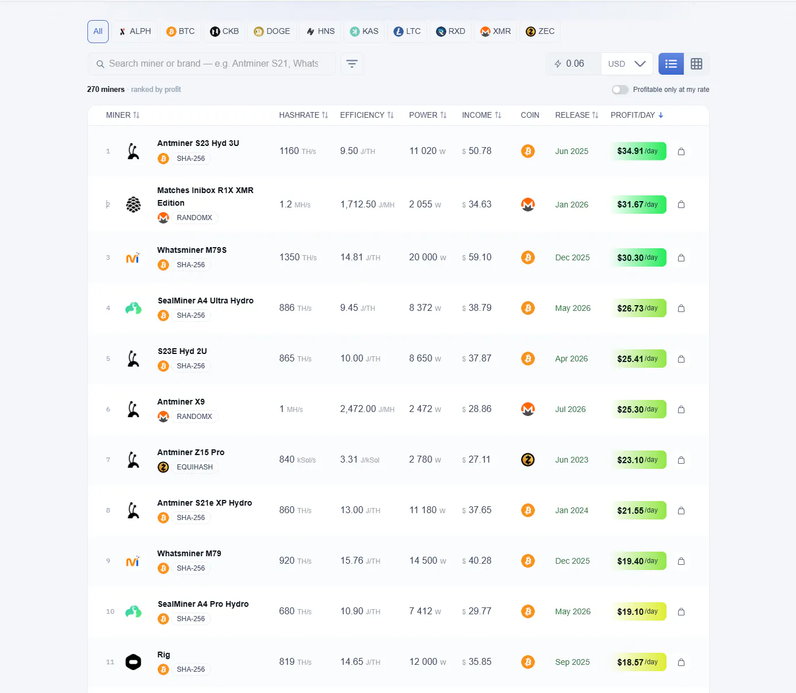Viewport: 796px width, 693px height.
Task: Click SHA-256 tag under Whatsminer M79
Action: (x=191, y=568)
